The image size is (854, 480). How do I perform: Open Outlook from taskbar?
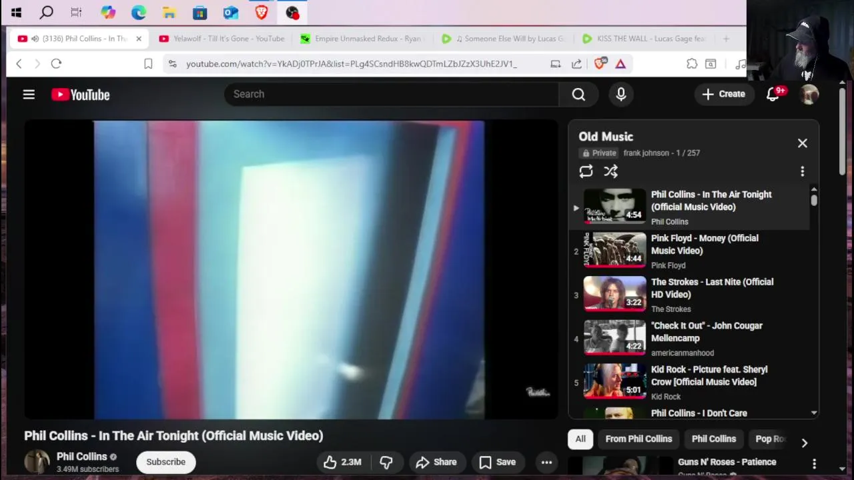click(x=230, y=12)
